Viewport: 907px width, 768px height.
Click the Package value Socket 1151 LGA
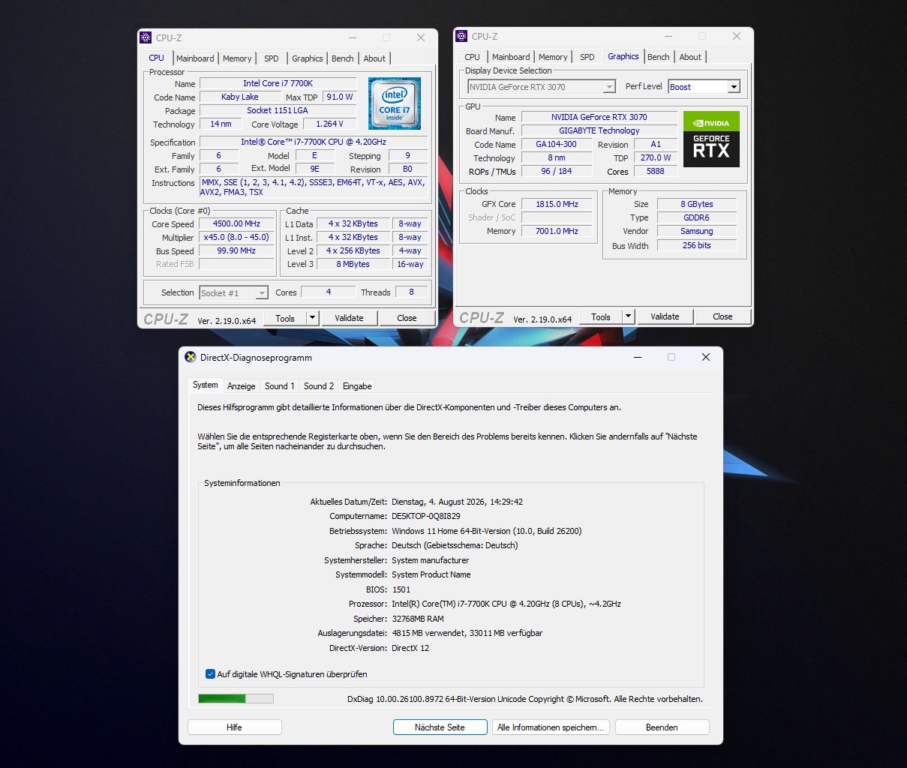click(x=278, y=110)
